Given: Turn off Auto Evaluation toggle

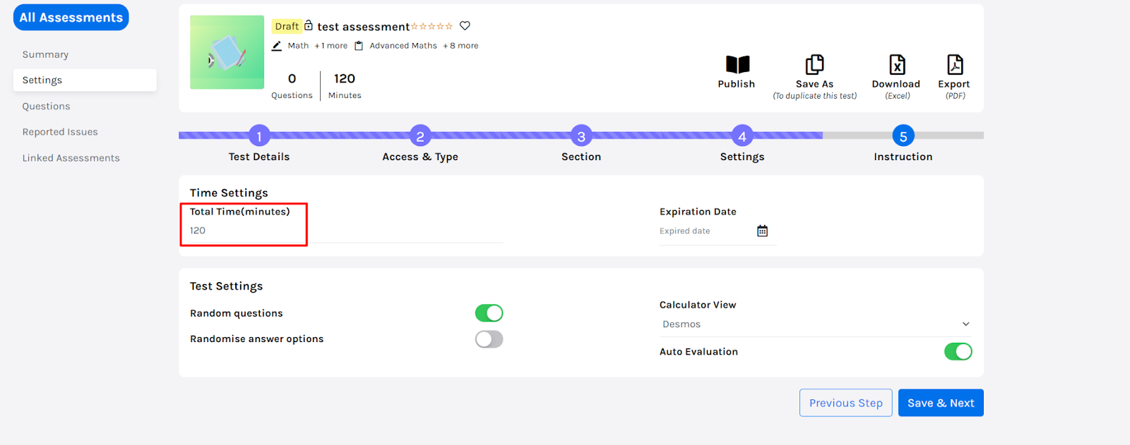Looking at the screenshot, I should click(958, 352).
